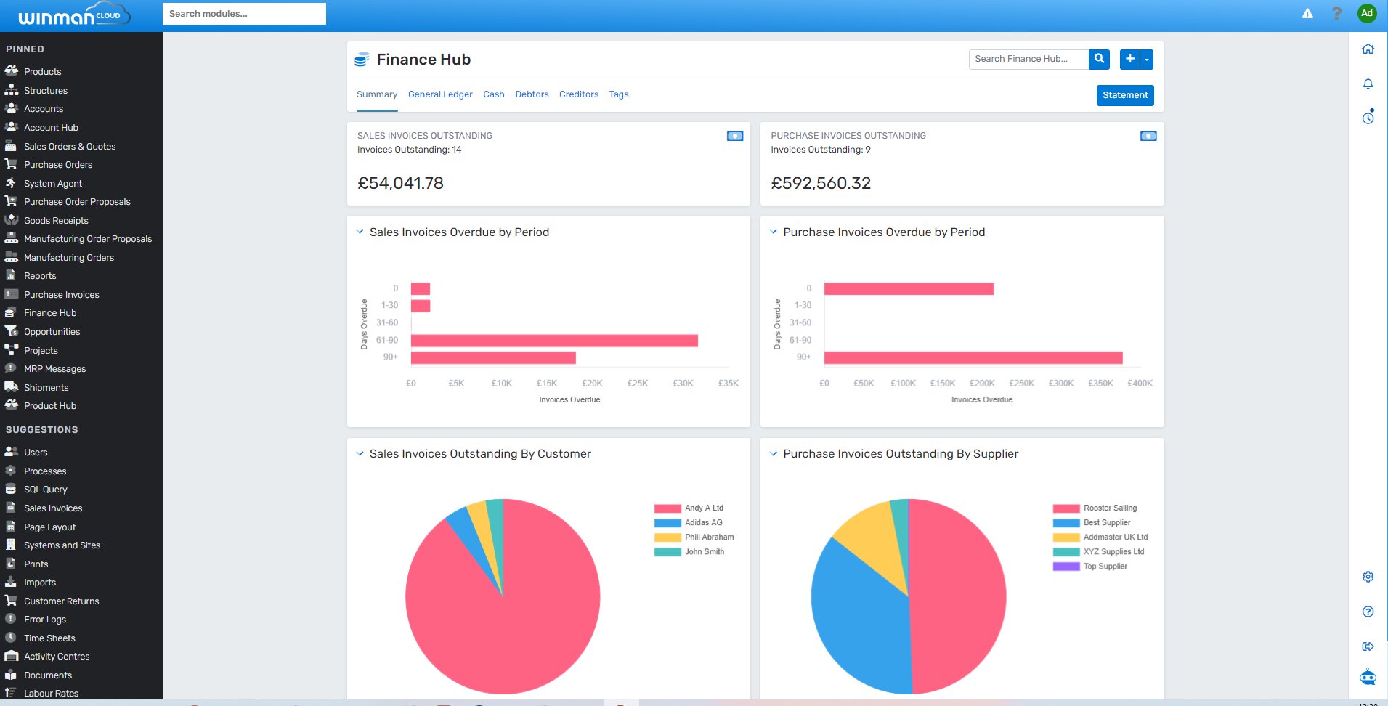The height and width of the screenshot is (706, 1388).
Task: Switch to the General Ledger tab
Action: tap(439, 94)
